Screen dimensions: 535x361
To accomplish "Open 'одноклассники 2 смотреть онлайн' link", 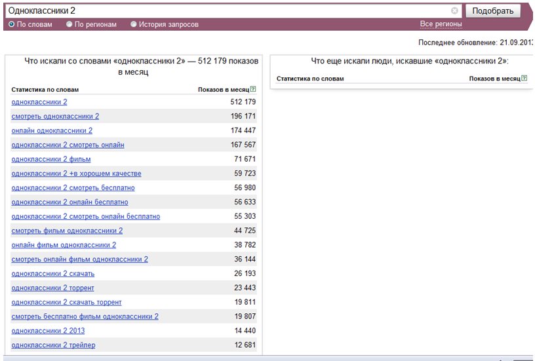I will click(x=68, y=145).
